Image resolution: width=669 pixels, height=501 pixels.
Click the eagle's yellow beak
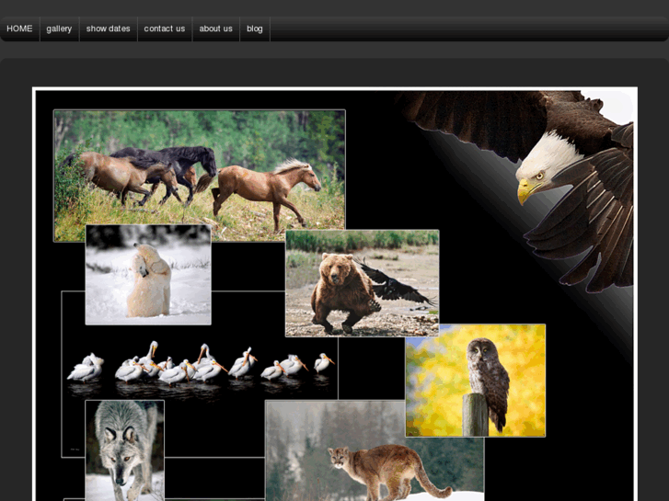(525, 190)
